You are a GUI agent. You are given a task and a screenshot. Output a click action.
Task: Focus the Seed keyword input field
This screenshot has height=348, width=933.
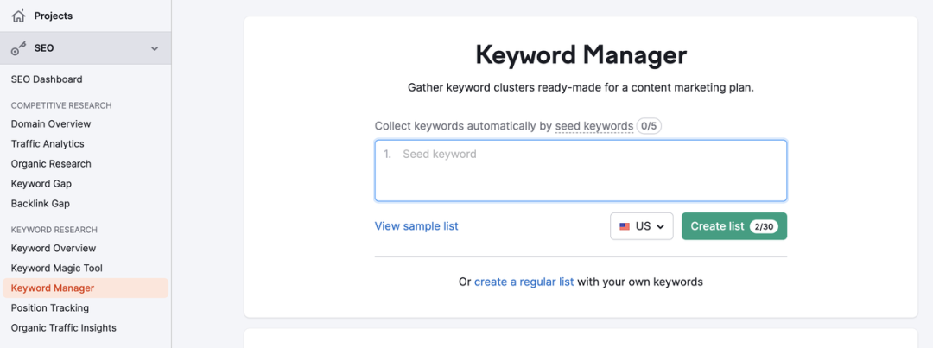coord(581,170)
